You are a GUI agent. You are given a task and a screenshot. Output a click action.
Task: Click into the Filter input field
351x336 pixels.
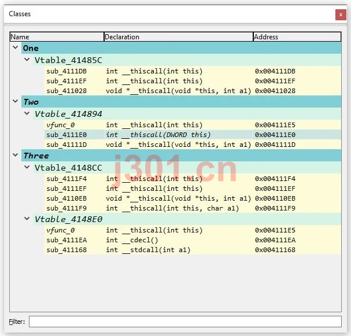click(x=185, y=322)
